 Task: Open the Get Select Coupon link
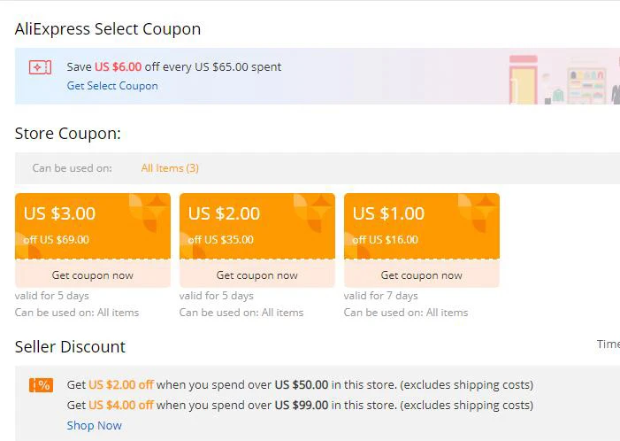coord(112,86)
